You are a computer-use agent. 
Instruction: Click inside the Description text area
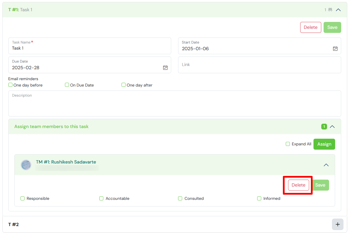click(x=175, y=105)
